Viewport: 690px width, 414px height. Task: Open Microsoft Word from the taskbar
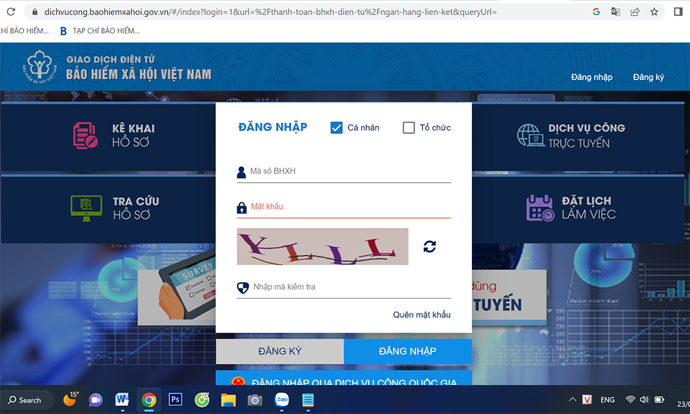click(x=122, y=400)
